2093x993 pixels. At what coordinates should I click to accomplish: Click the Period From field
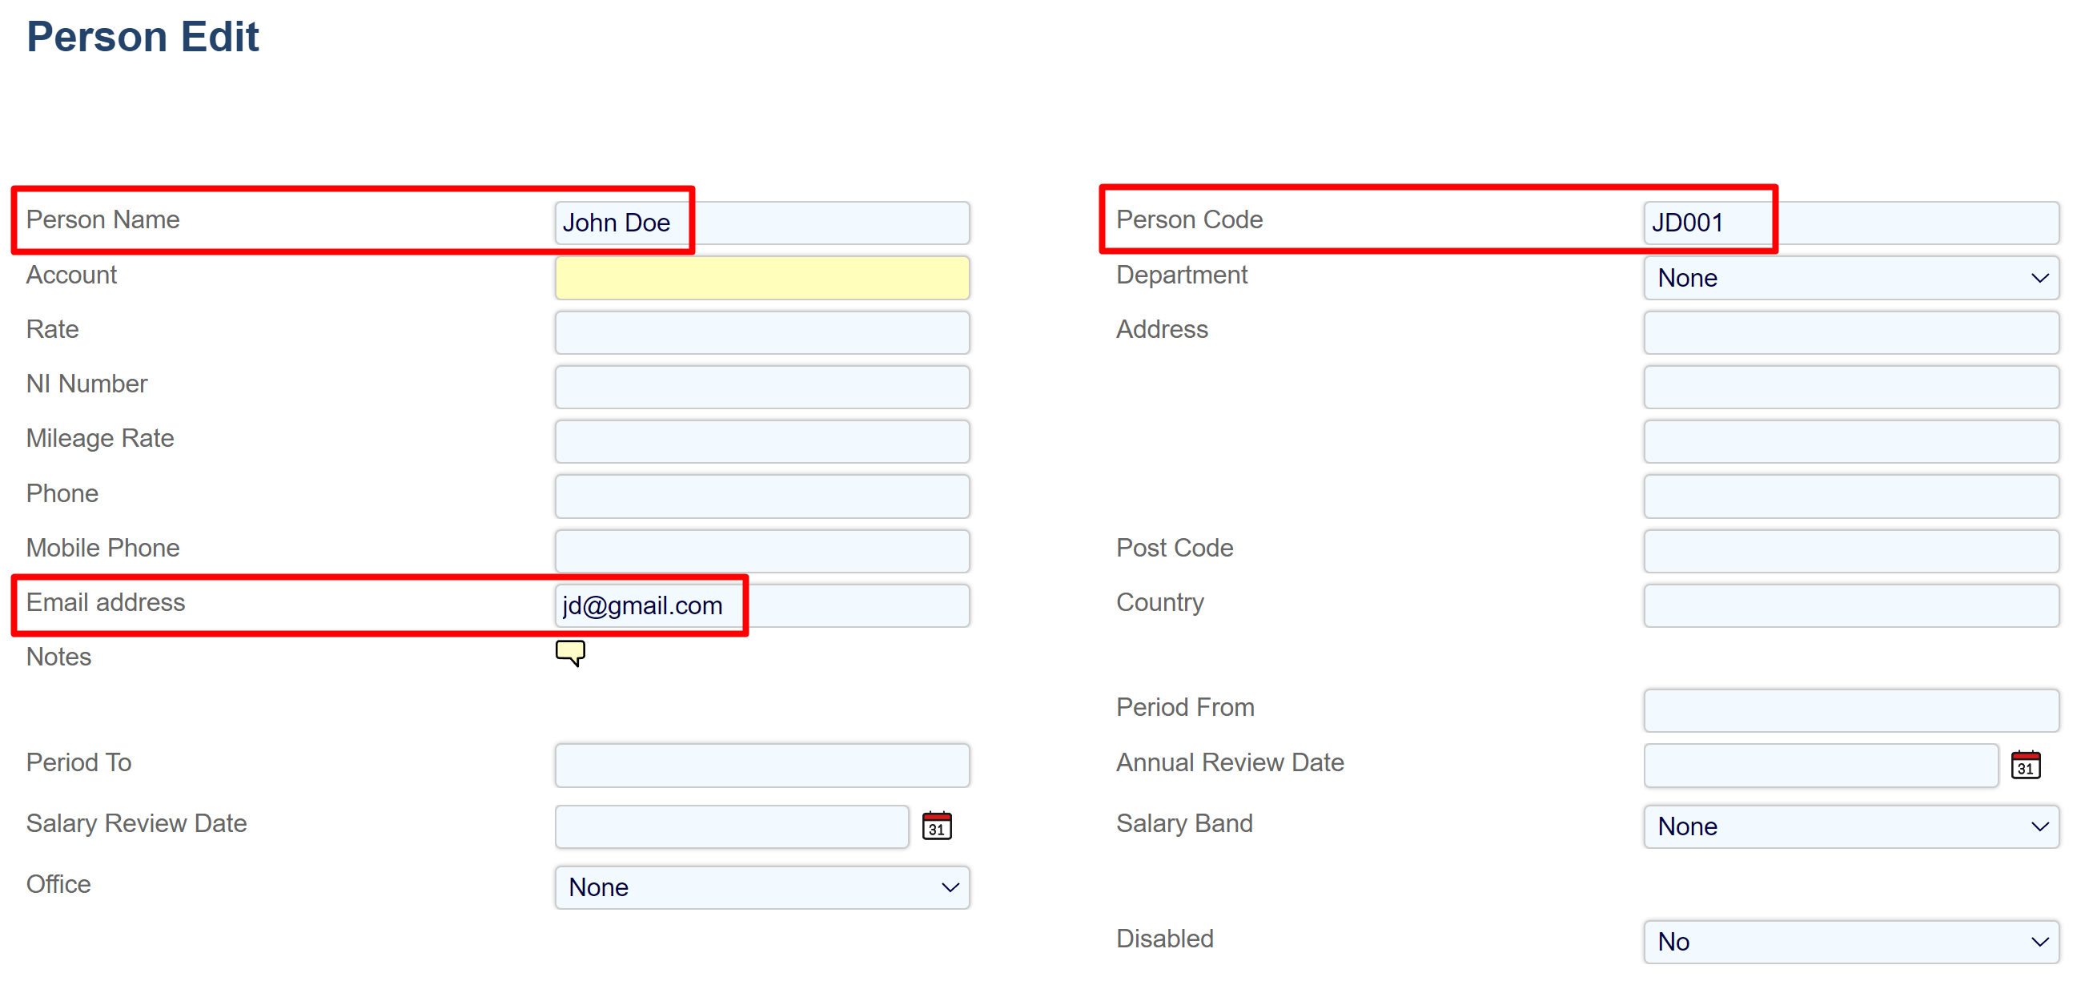1851,710
